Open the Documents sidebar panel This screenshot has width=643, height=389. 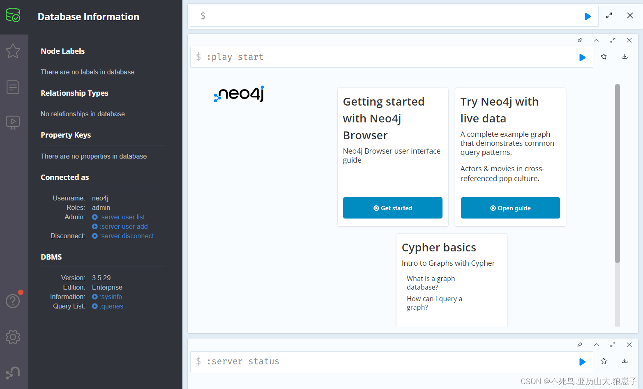click(14, 87)
